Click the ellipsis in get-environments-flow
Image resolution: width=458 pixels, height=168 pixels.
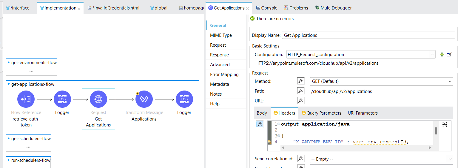31,71
